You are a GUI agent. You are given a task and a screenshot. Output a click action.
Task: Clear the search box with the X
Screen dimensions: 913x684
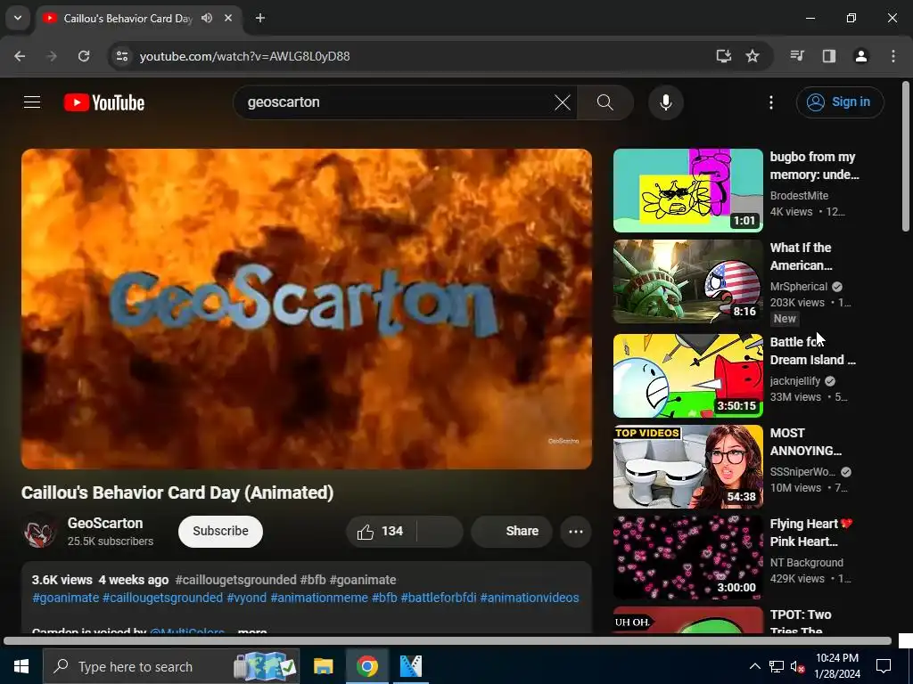tap(563, 102)
